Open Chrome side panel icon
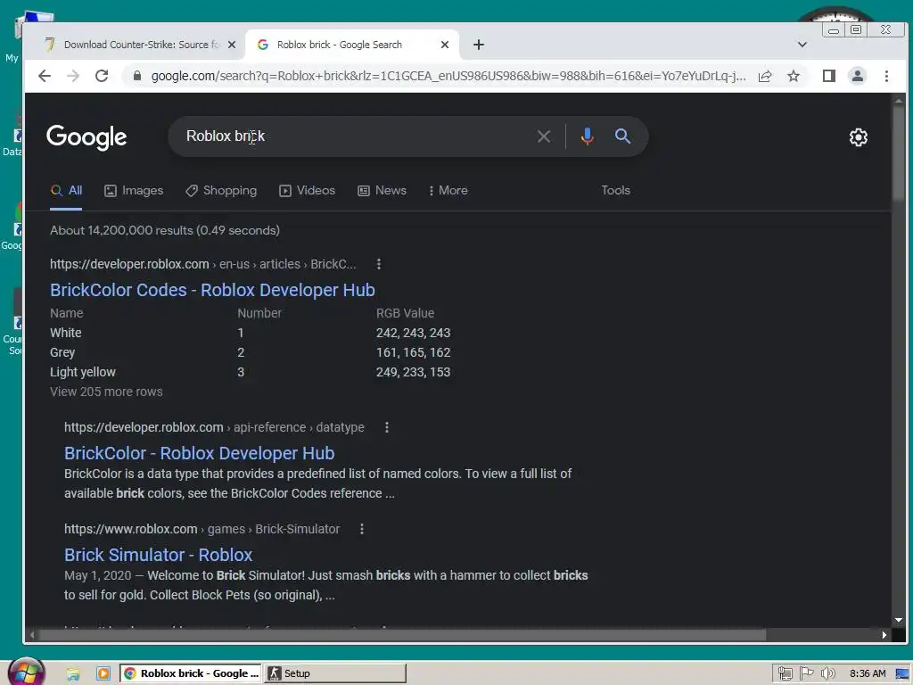This screenshot has height=685, width=913. click(x=828, y=76)
